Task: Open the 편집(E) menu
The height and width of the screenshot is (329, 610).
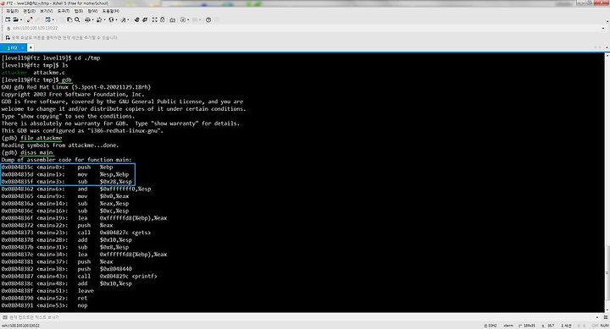Action: click(29, 11)
